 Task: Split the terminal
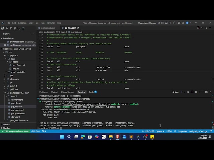click(x=192, y=92)
